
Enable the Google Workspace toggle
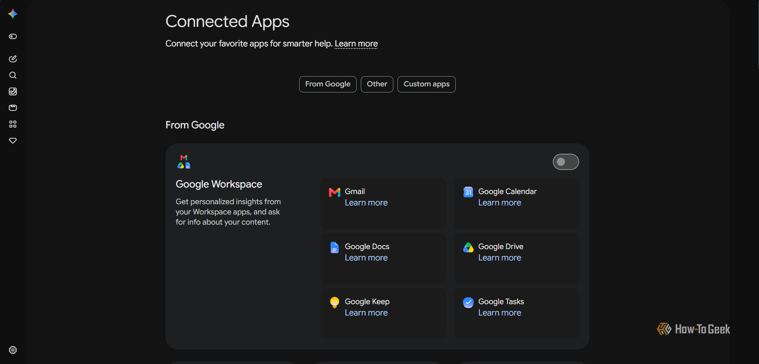(x=566, y=162)
